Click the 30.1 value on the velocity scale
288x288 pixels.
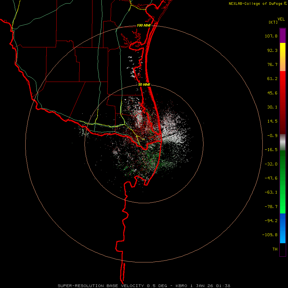click(272, 107)
